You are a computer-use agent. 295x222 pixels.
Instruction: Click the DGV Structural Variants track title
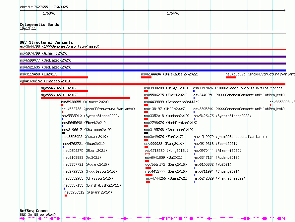pyautogui.click(x=46, y=42)
